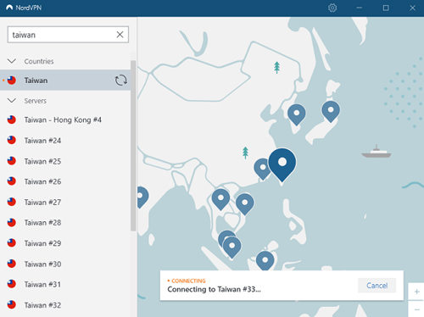Collapse the Servers section
Screen dimensions: 424x317
point(12,101)
